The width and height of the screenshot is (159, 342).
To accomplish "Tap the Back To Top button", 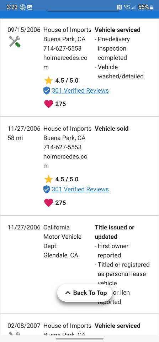I will [85, 293].
